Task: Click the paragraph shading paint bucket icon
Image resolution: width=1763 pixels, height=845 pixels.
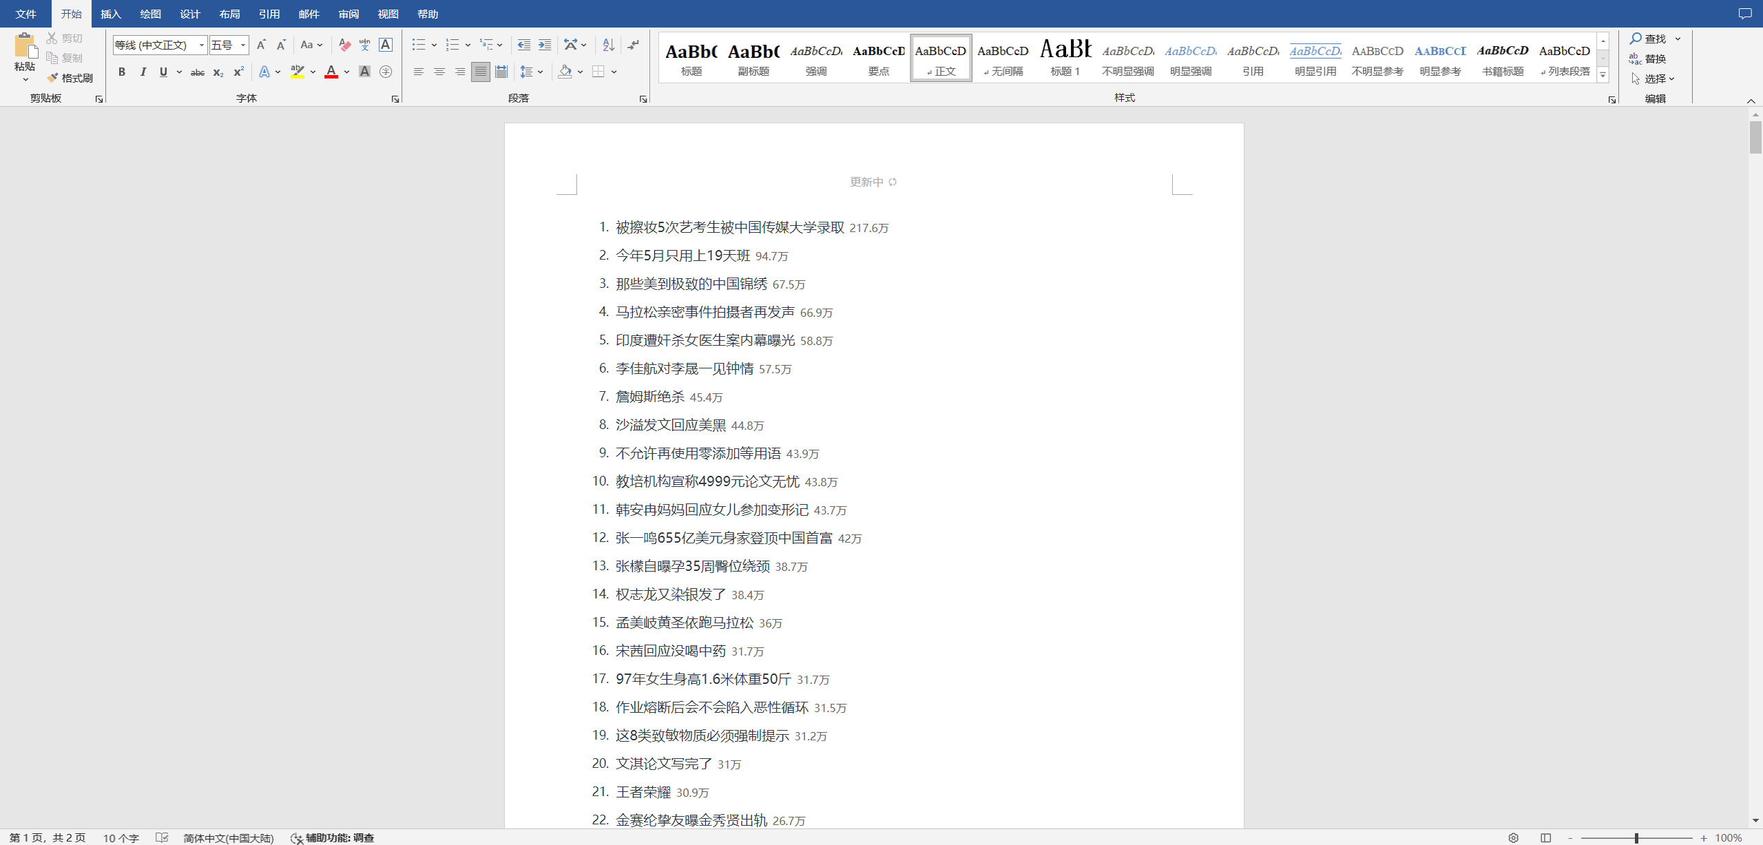Action: tap(565, 72)
